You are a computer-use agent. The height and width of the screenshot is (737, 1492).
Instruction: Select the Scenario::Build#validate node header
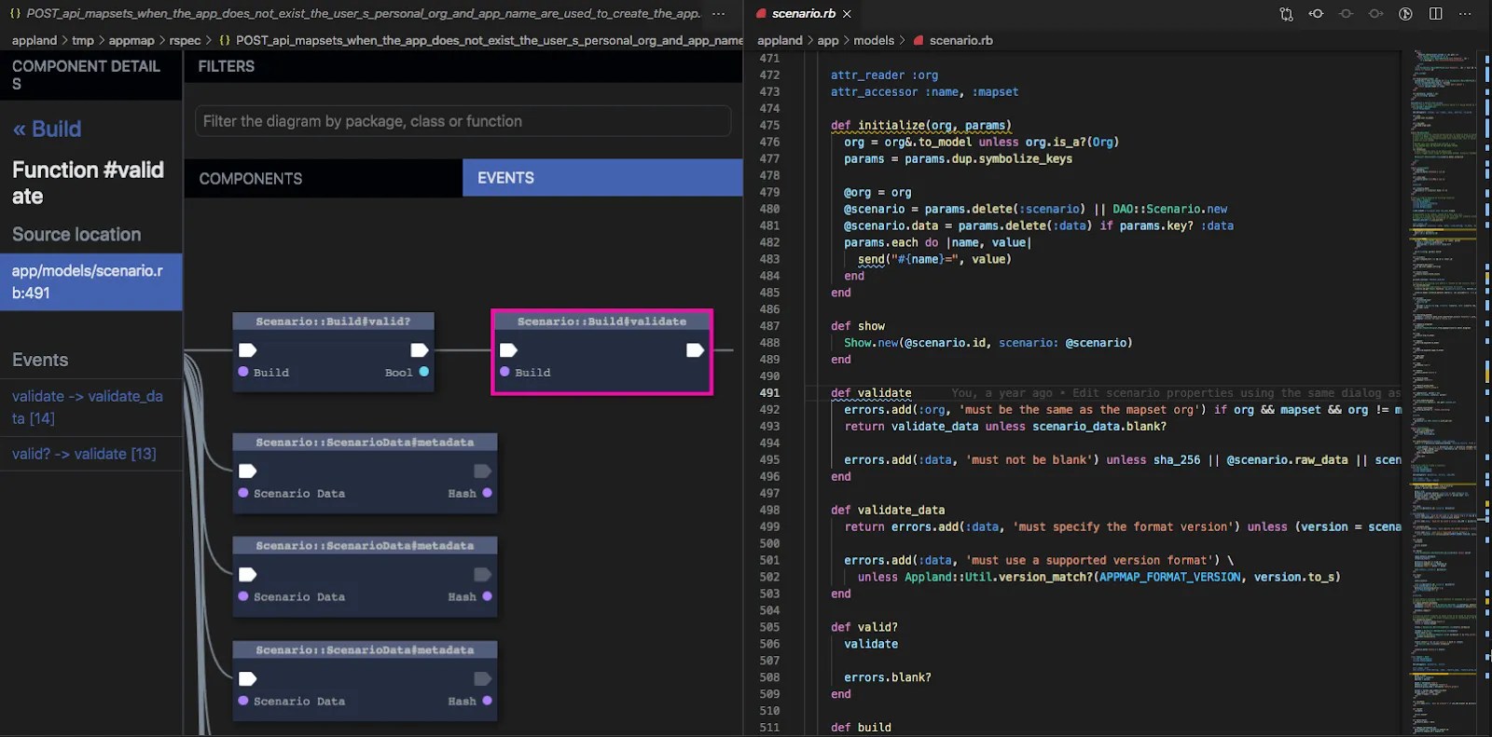(x=601, y=321)
